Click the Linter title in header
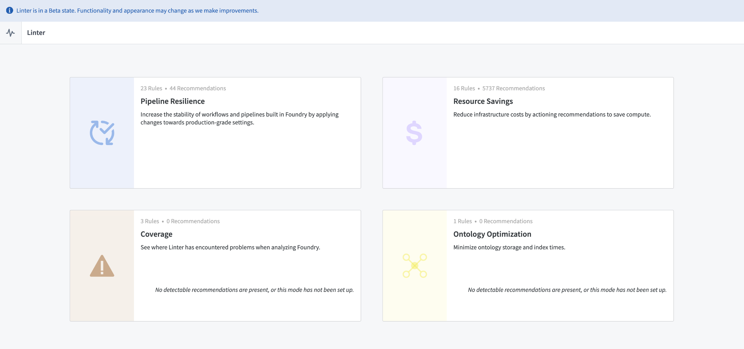 pos(36,33)
